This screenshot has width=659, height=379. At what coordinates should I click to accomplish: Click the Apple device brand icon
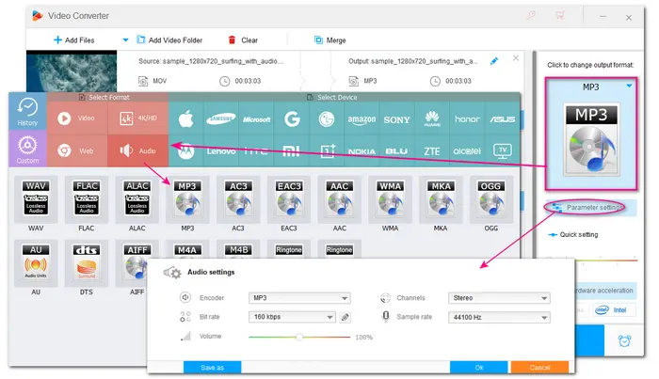pos(185,119)
